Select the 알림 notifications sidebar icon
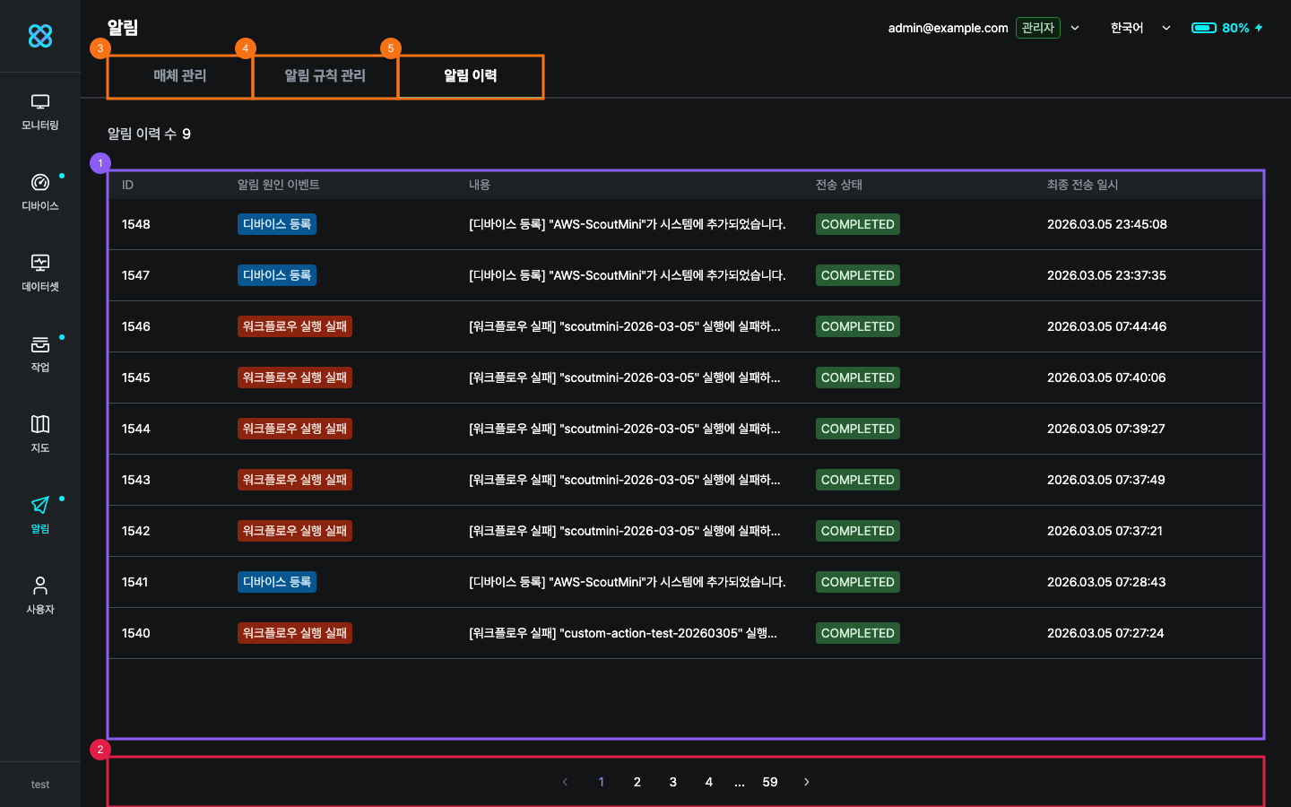The image size is (1291, 807). (x=40, y=515)
